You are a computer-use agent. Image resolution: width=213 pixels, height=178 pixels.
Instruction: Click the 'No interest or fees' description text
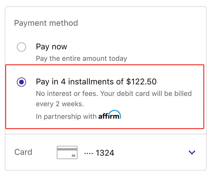pyautogui.click(x=114, y=94)
